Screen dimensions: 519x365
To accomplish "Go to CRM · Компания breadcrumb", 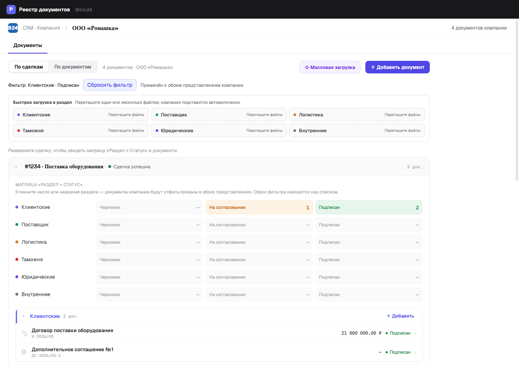I will point(41,28).
